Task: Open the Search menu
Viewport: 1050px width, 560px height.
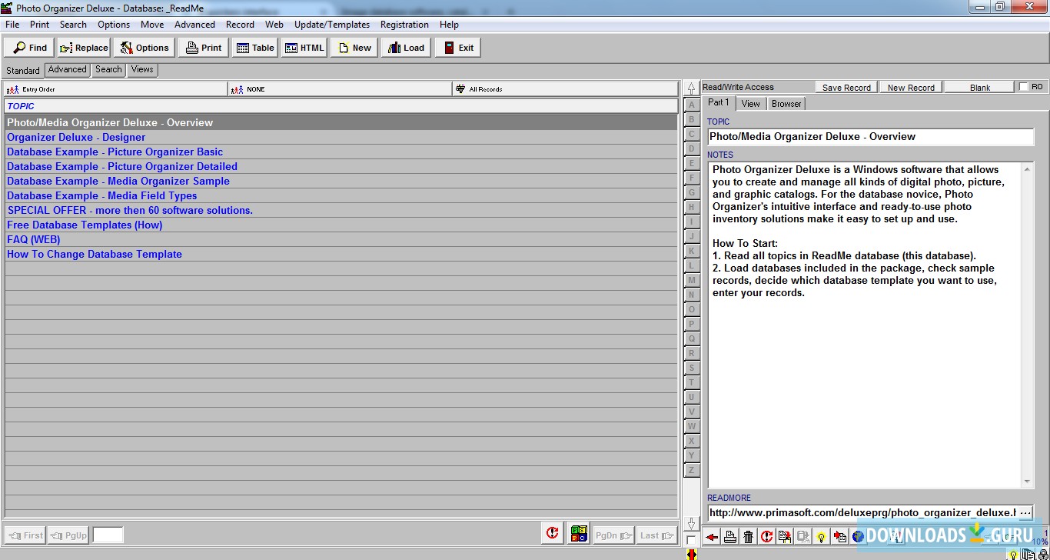Action: pos(73,24)
